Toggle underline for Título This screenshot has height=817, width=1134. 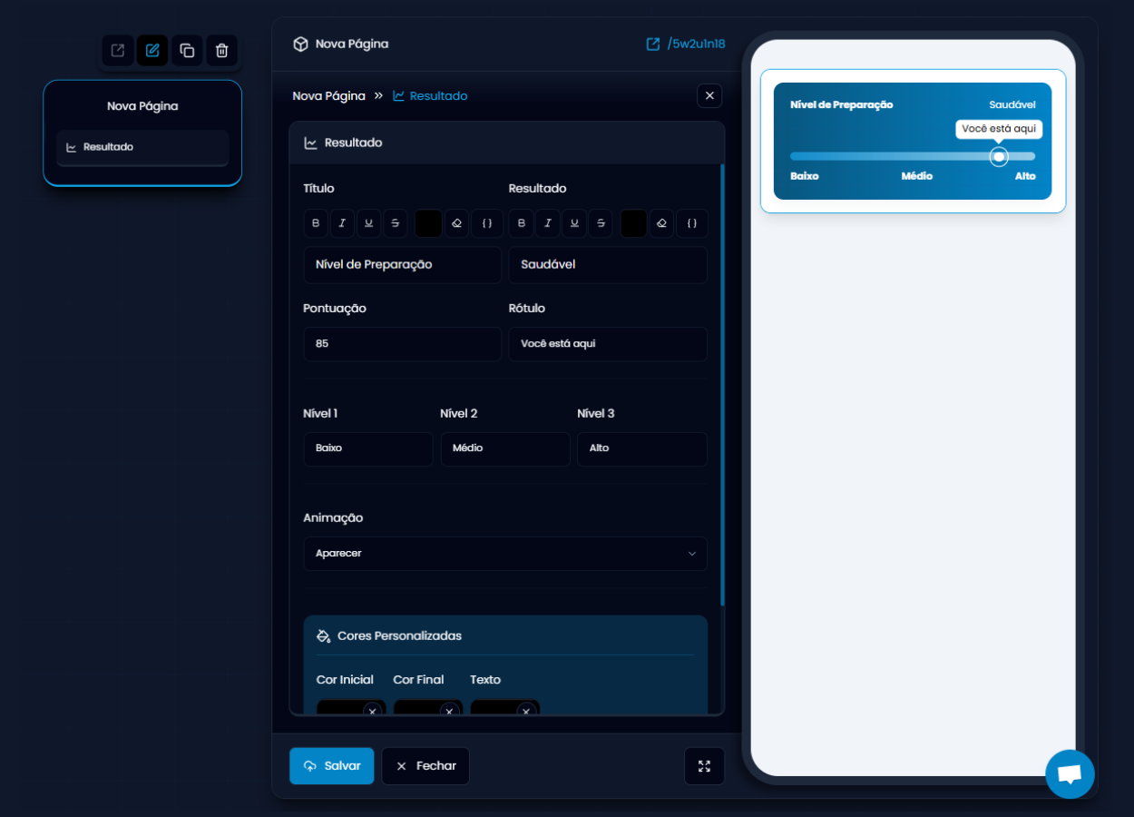point(368,223)
